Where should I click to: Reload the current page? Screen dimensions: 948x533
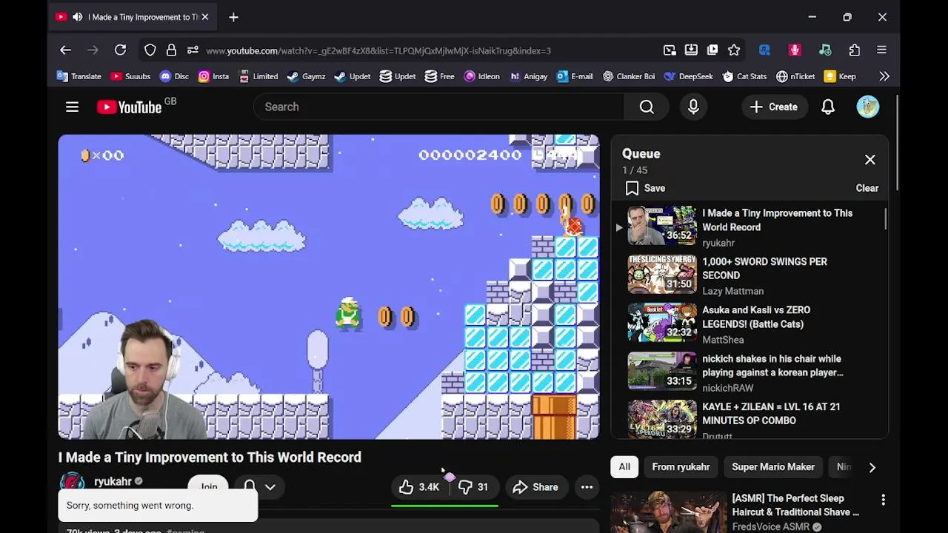coord(120,50)
